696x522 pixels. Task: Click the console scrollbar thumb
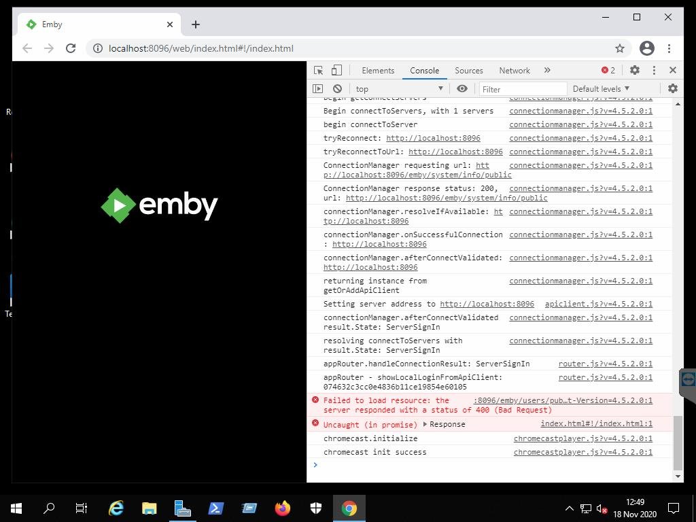tap(678, 442)
